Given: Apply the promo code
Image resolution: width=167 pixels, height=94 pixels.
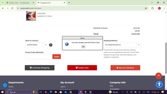Looking at the screenshot, I should (57, 57).
